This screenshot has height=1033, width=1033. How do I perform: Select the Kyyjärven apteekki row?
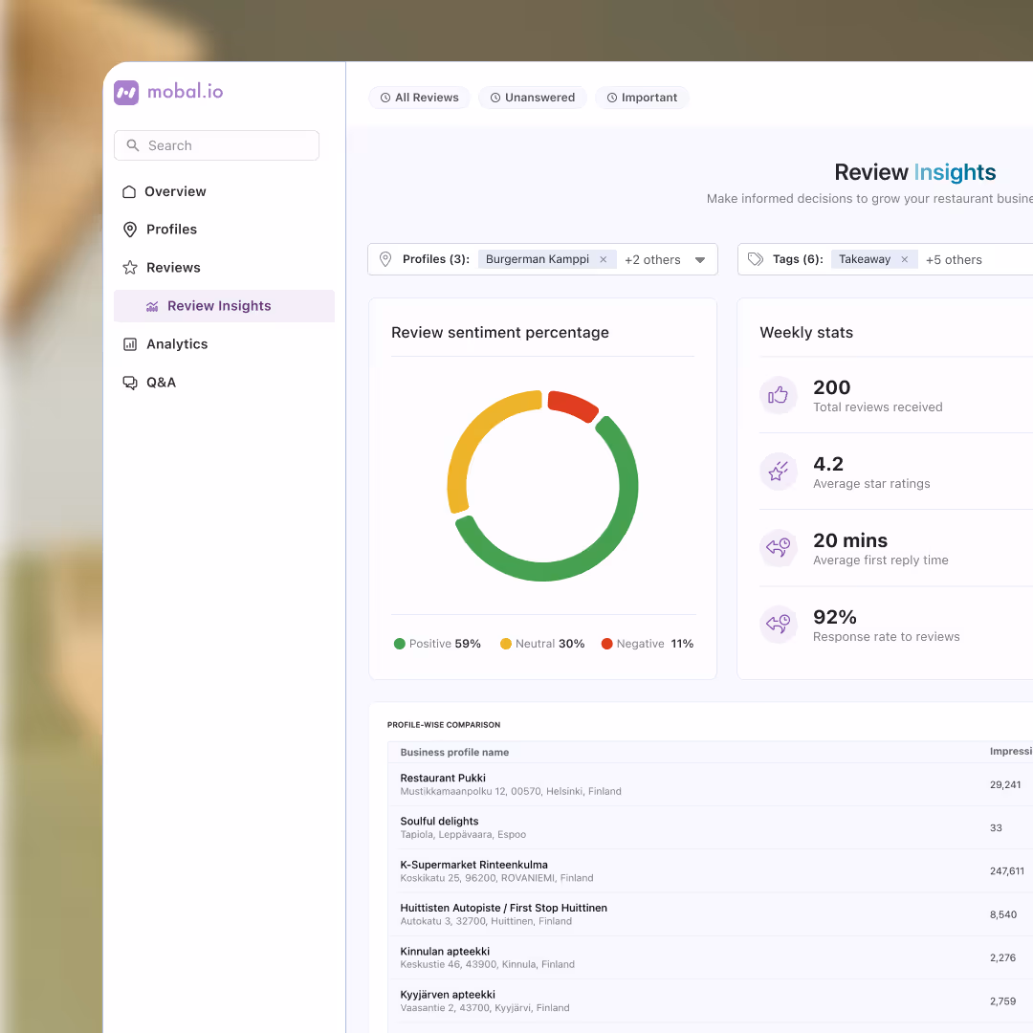point(710,1000)
